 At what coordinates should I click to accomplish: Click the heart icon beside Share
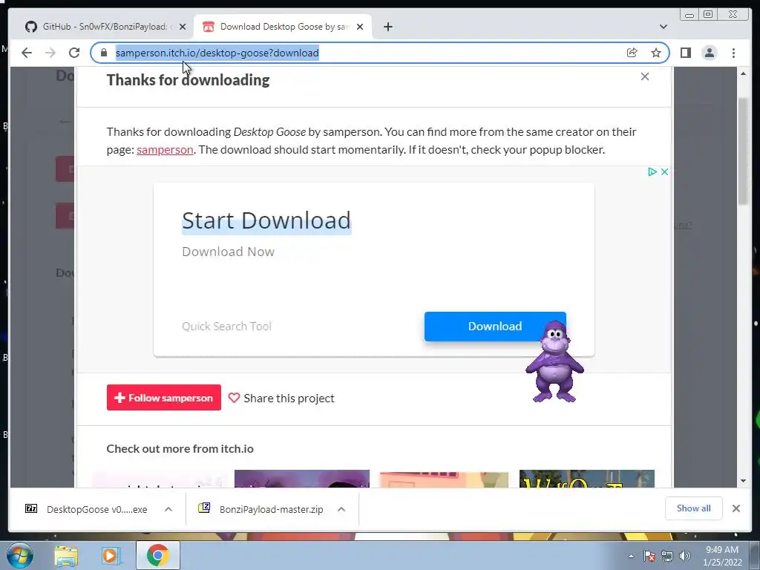point(234,398)
